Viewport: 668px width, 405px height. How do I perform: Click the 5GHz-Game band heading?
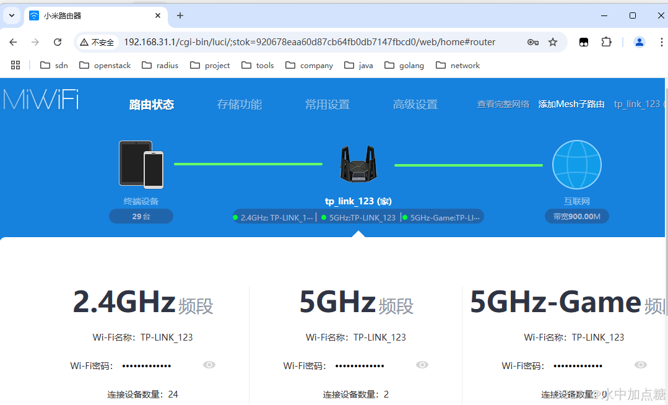point(567,302)
